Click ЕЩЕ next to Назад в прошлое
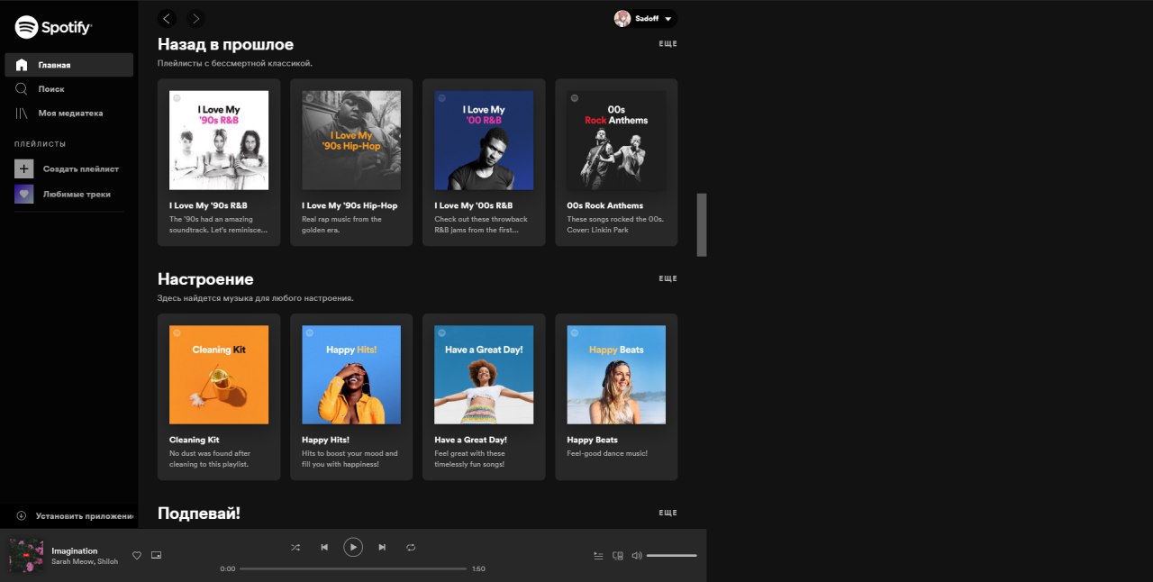This screenshot has width=1153, height=582. click(x=667, y=44)
